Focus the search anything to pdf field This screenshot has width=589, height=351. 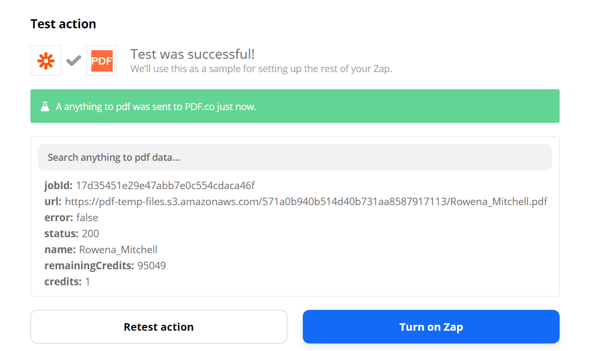click(295, 157)
